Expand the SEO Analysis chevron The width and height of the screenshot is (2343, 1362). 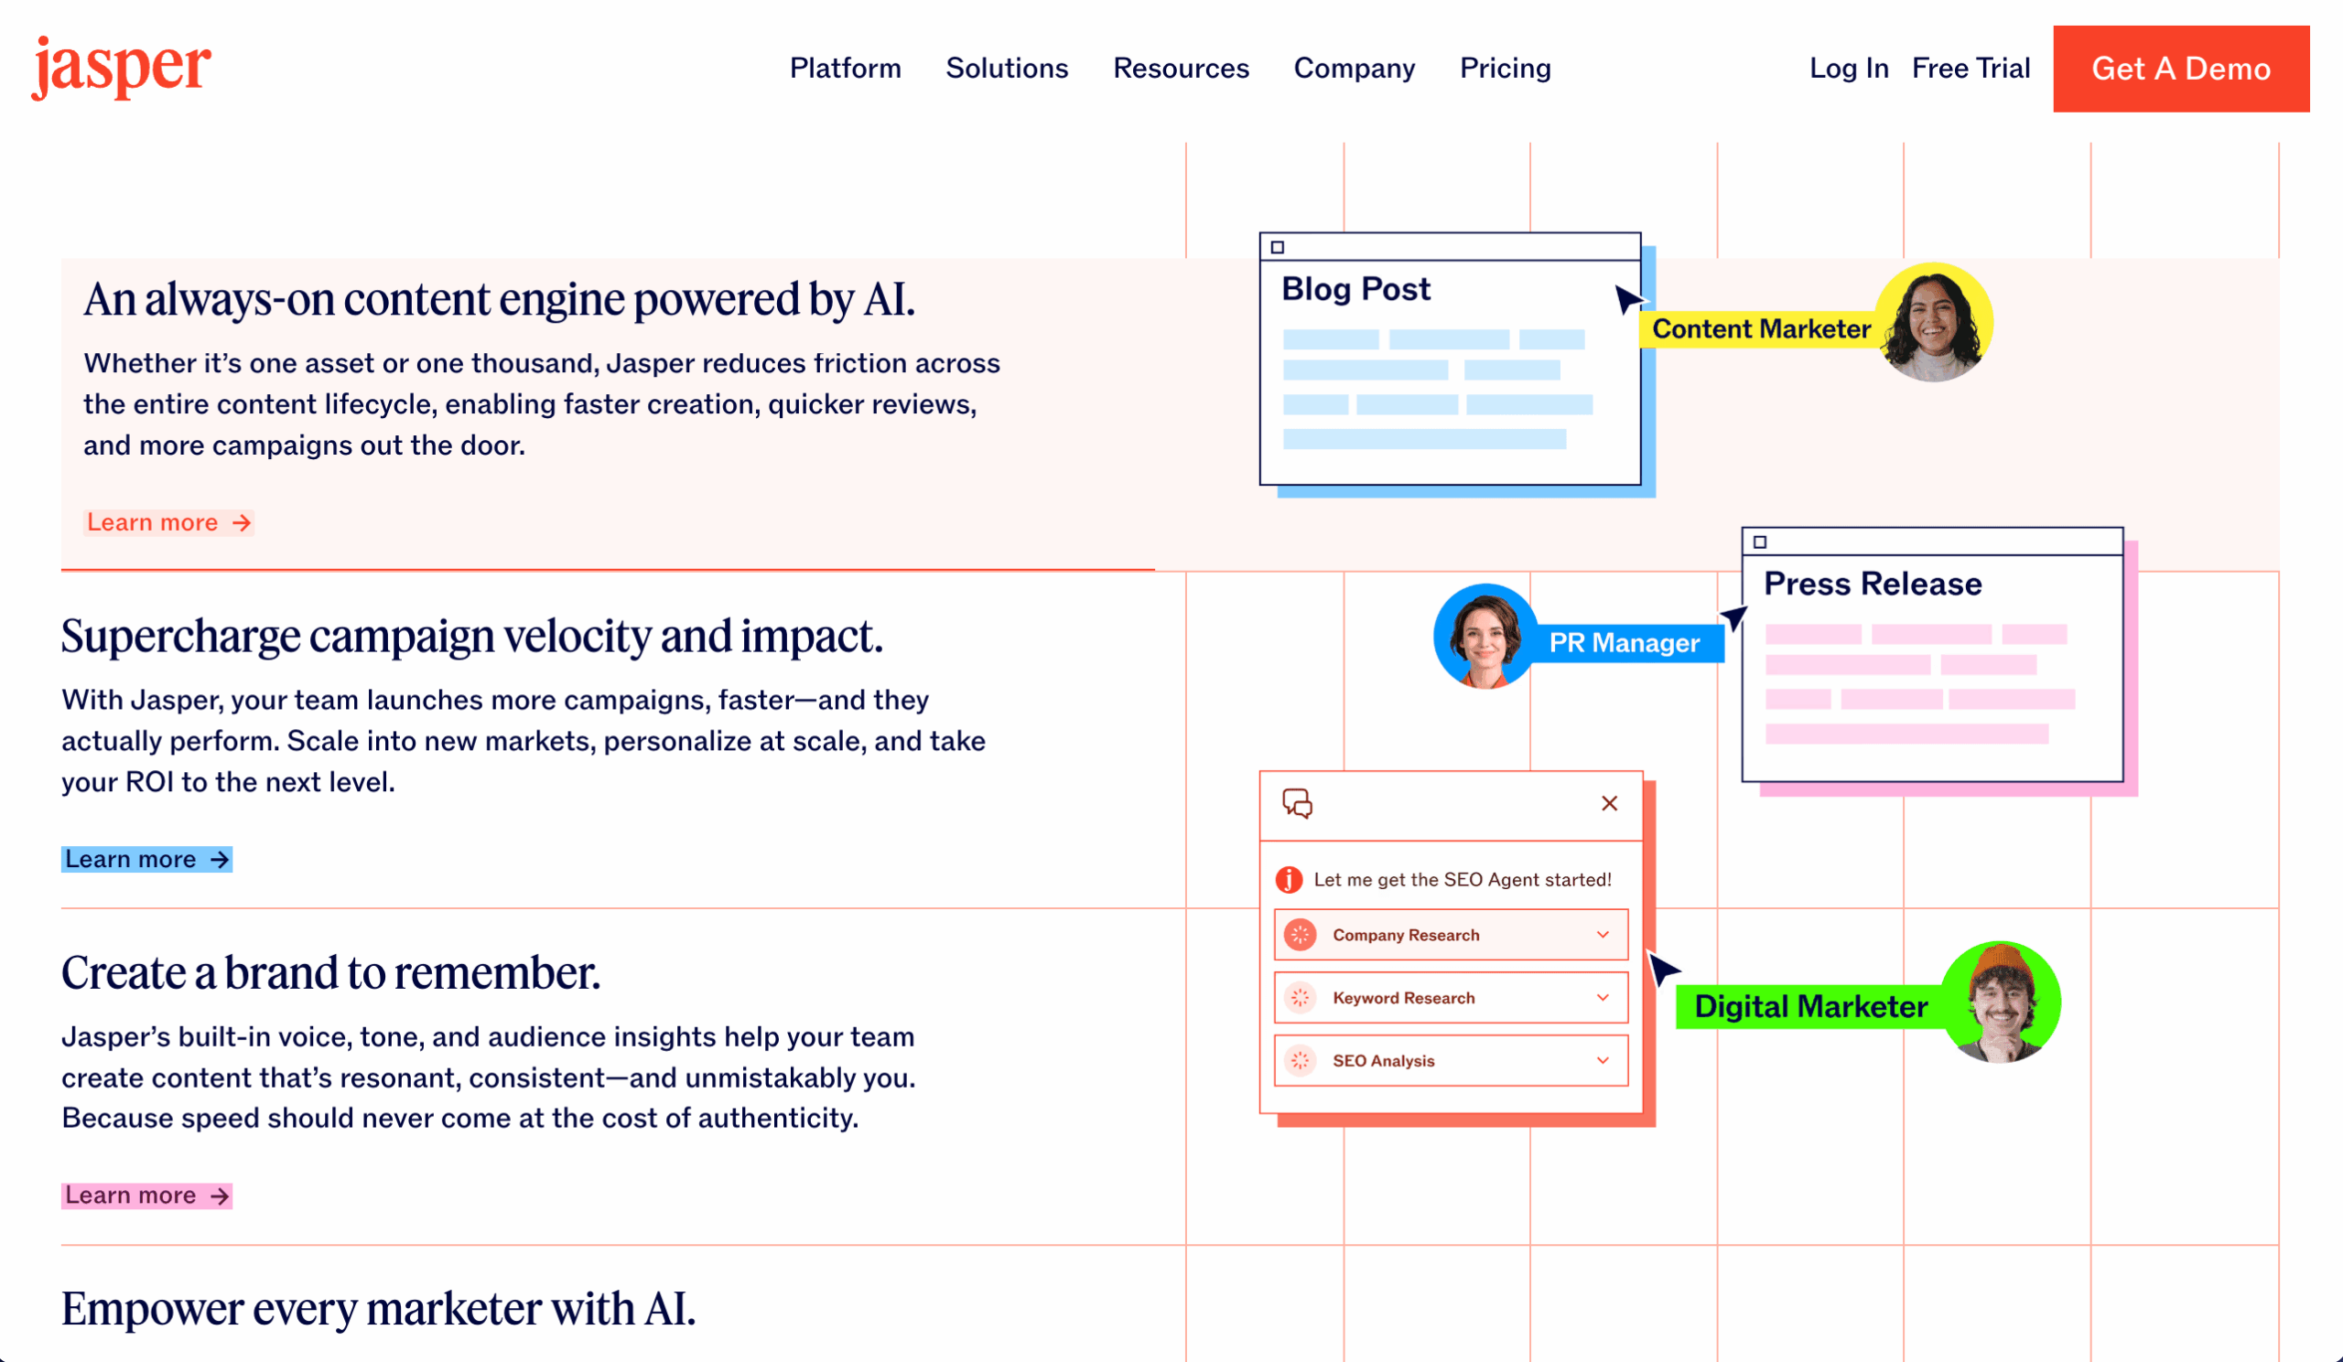click(1603, 1061)
